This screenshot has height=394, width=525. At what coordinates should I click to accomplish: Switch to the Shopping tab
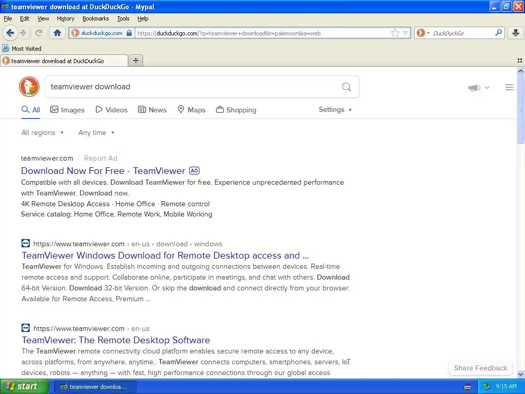click(236, 110)
